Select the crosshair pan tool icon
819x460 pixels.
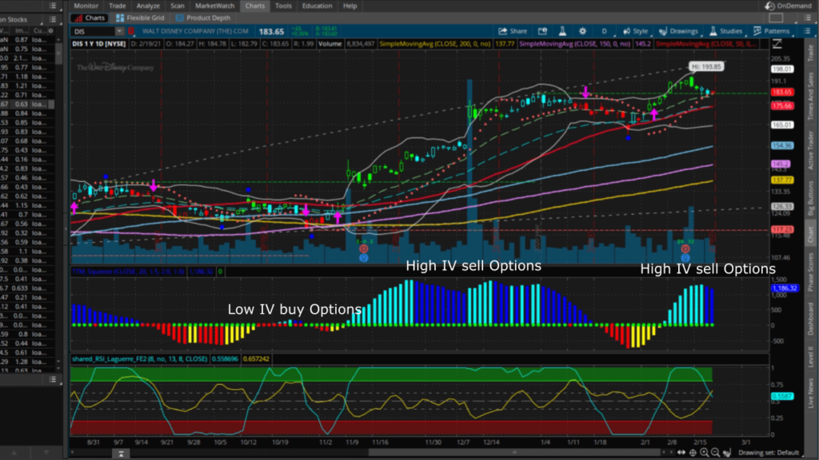[693, 453]
